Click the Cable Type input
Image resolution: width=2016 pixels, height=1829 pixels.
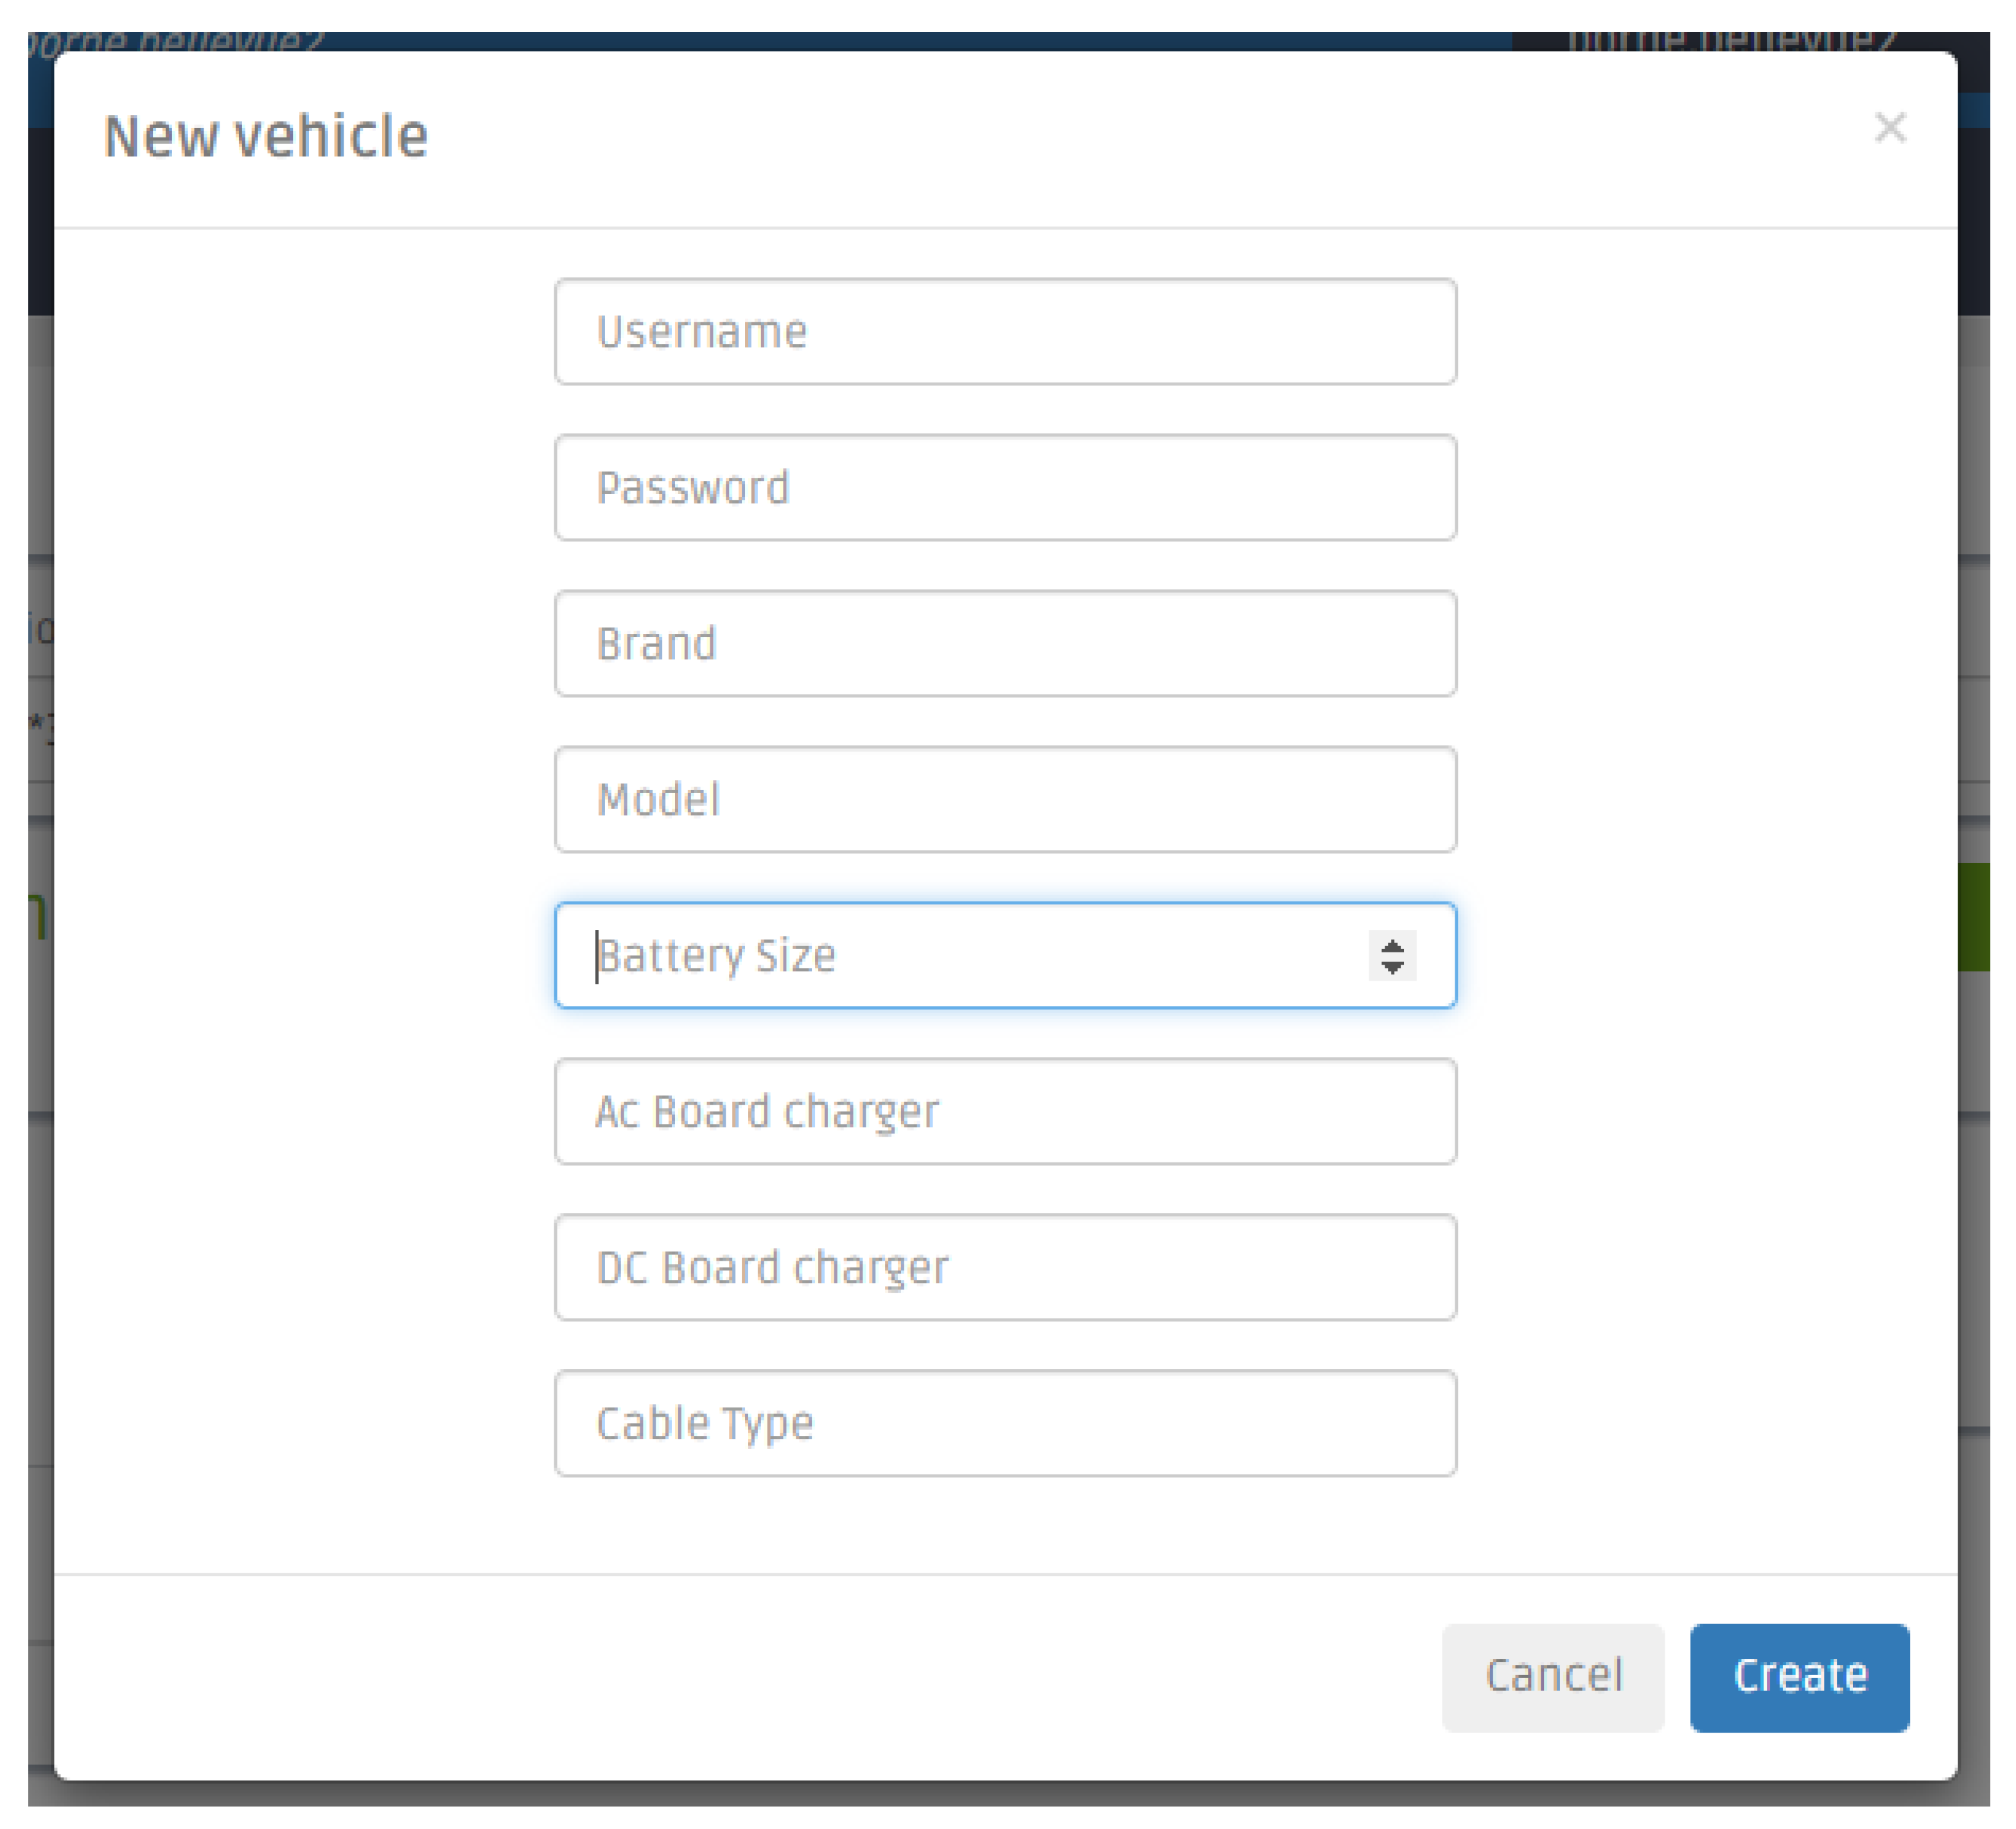tap(1005, 1424)
